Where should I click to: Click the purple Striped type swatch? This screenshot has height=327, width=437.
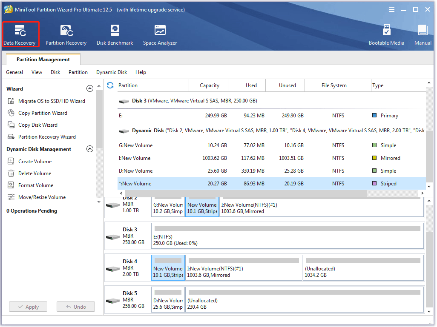pos(374,184)
